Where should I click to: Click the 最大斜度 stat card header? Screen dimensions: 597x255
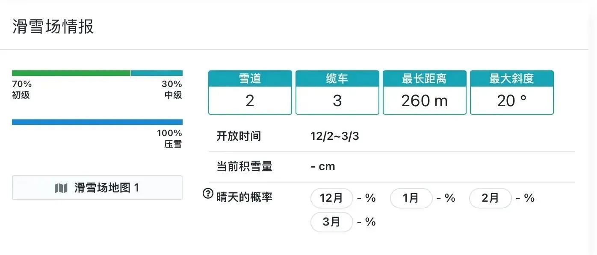511,79
